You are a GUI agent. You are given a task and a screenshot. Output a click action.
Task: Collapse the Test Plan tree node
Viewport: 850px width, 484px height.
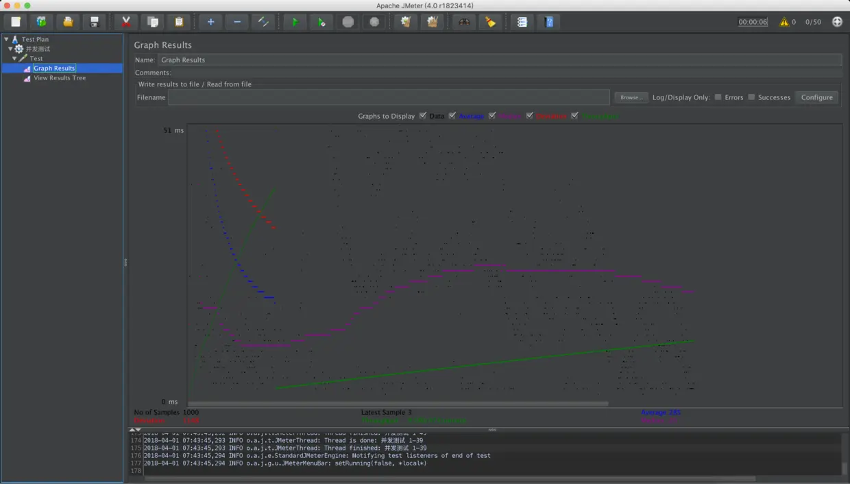tap(6, 40)
